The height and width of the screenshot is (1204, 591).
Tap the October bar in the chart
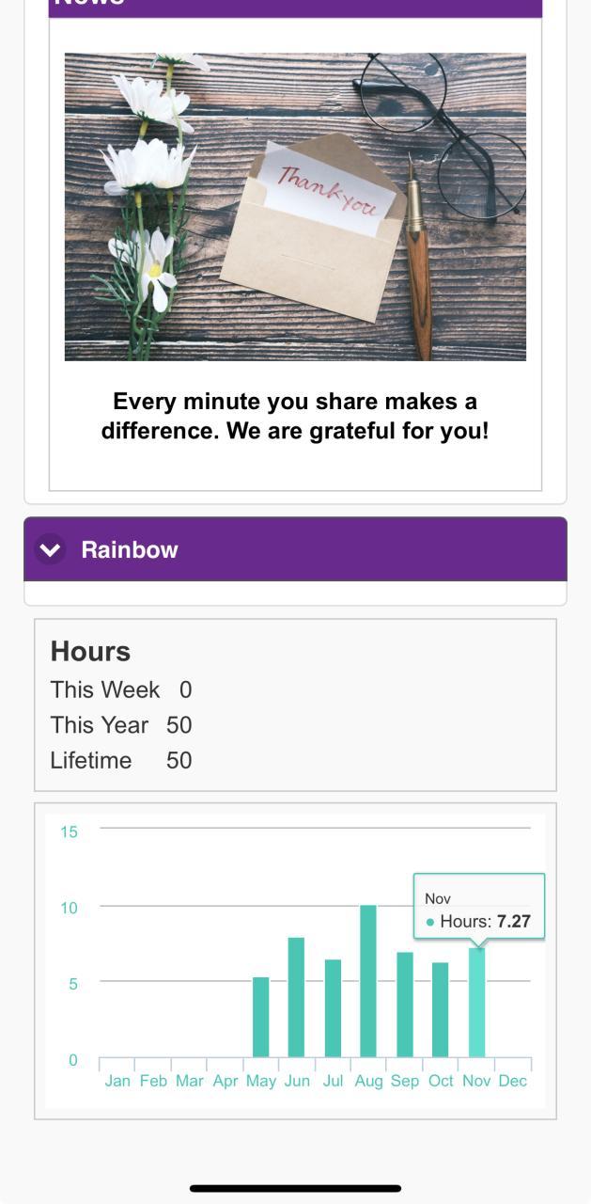pos(441,1009)
